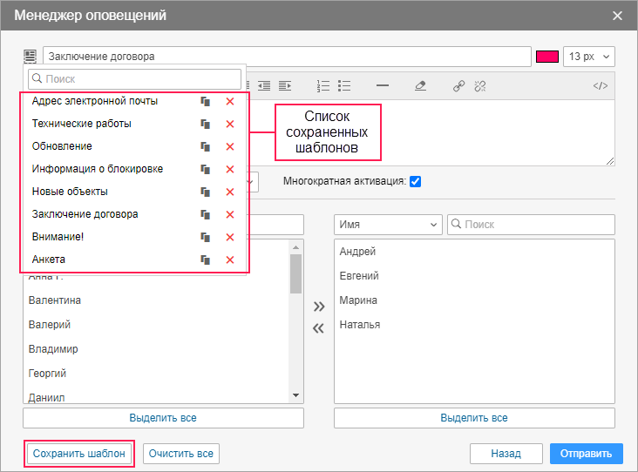
Task: Insert a numbered list
Action: (323, 86)
